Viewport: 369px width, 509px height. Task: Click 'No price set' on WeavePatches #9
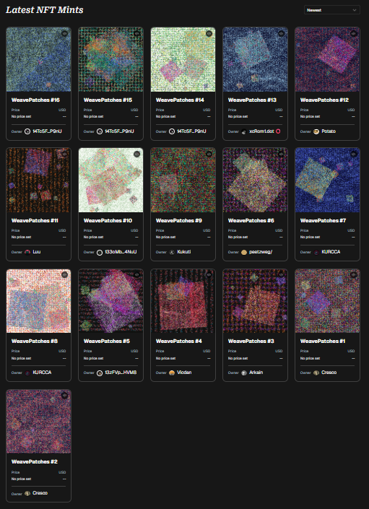[x=165, y=237]
